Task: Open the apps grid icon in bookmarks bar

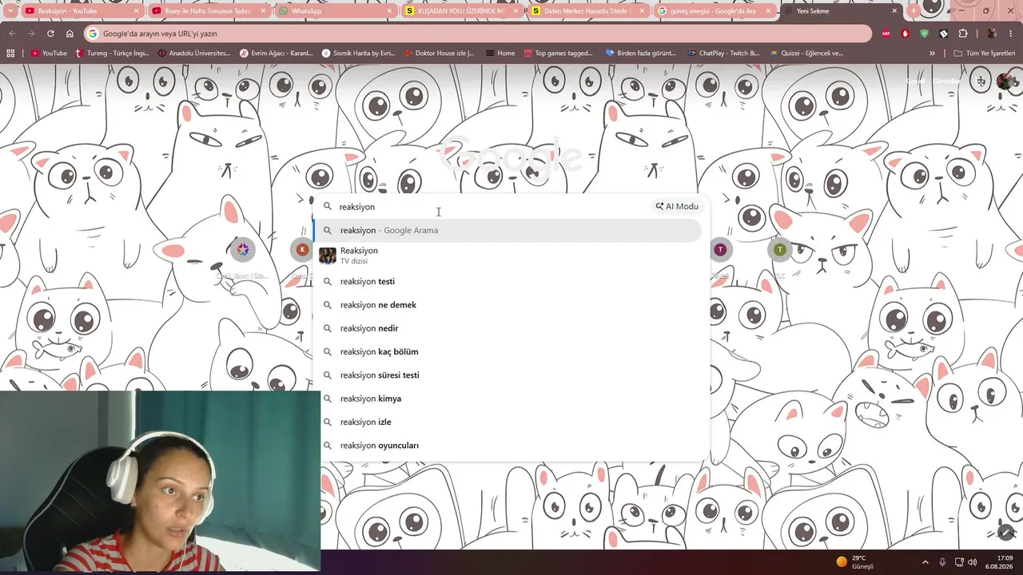Action: (x=10, y=53)
